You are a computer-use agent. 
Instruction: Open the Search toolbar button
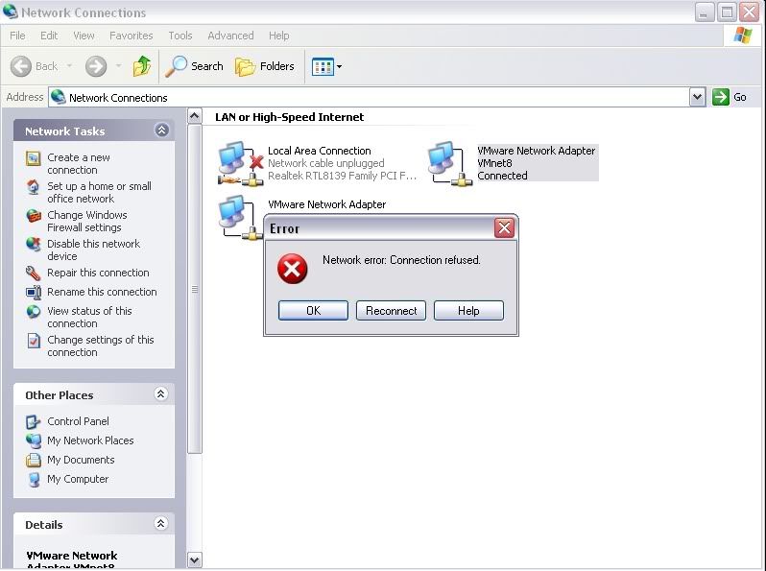coord(194,66)
